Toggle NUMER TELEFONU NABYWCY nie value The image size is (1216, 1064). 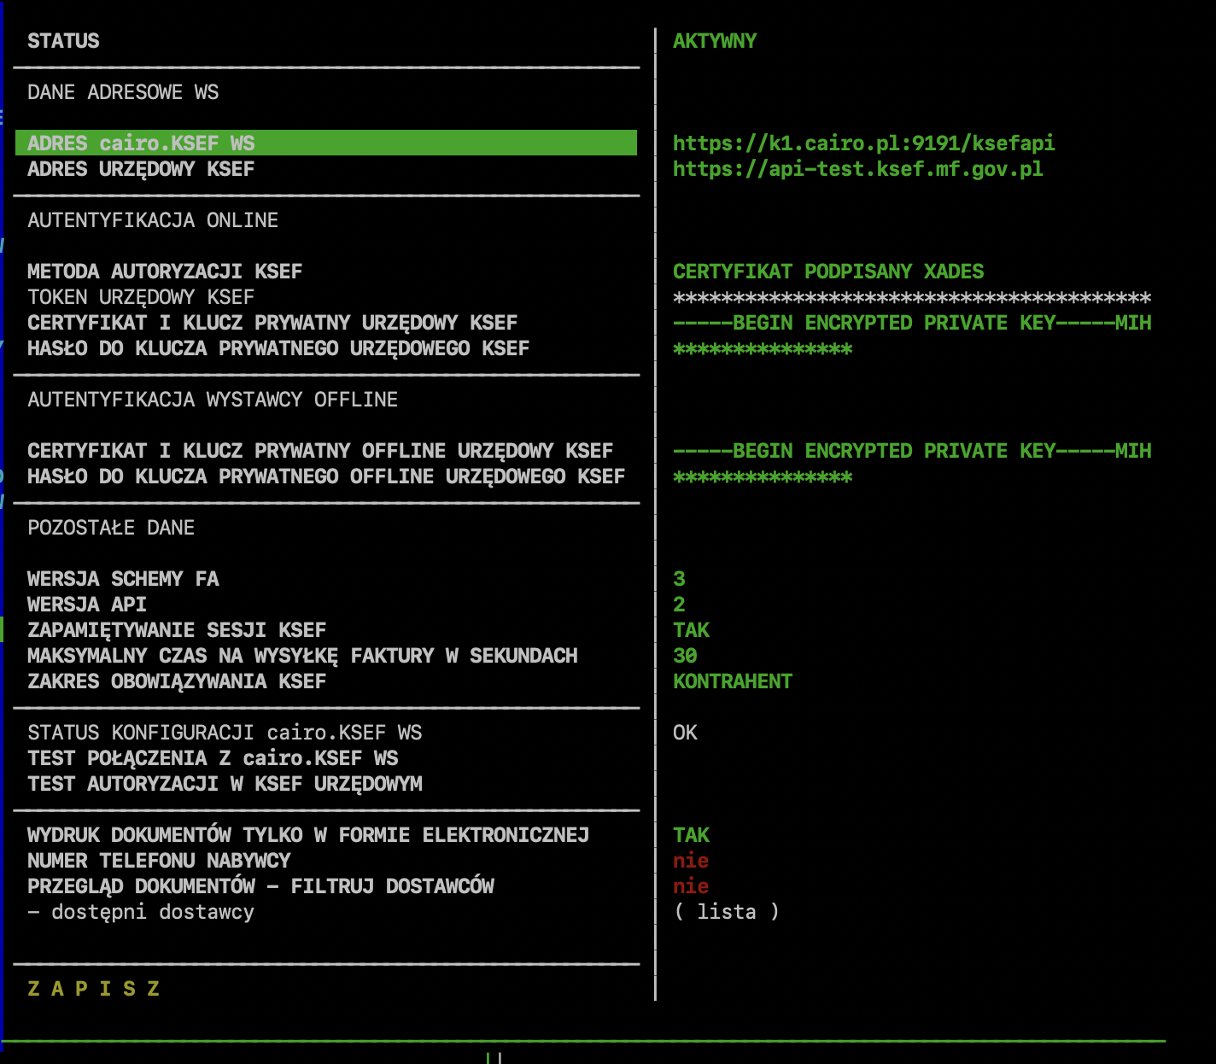click(691, 861)
